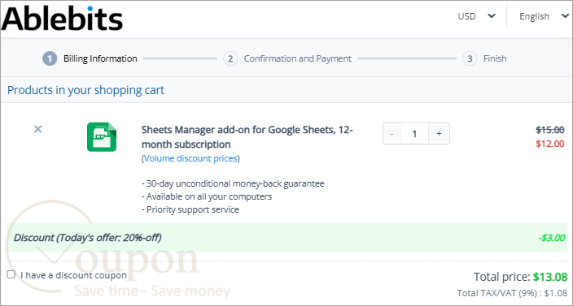The image size is (573, 306).
Task: Open the Volume discount prices link
Action: point(190,159)
